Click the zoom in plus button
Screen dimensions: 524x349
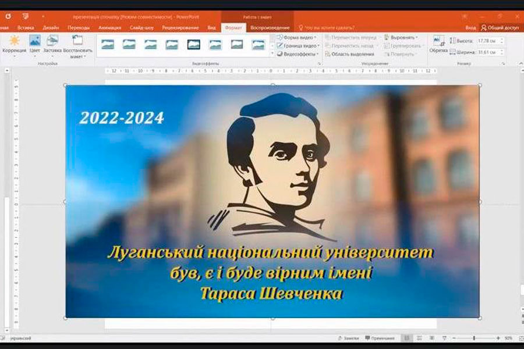(x=498, y=339)
